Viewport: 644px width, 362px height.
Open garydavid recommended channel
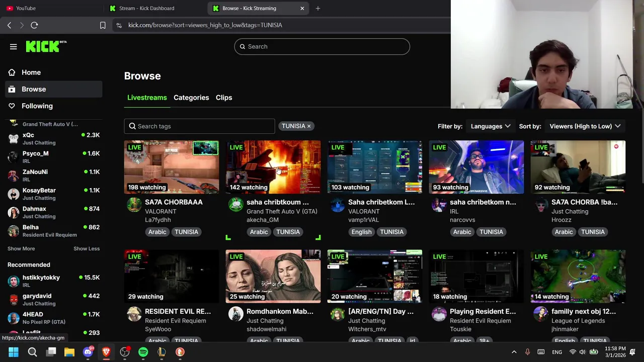click(x=53, y=299)
